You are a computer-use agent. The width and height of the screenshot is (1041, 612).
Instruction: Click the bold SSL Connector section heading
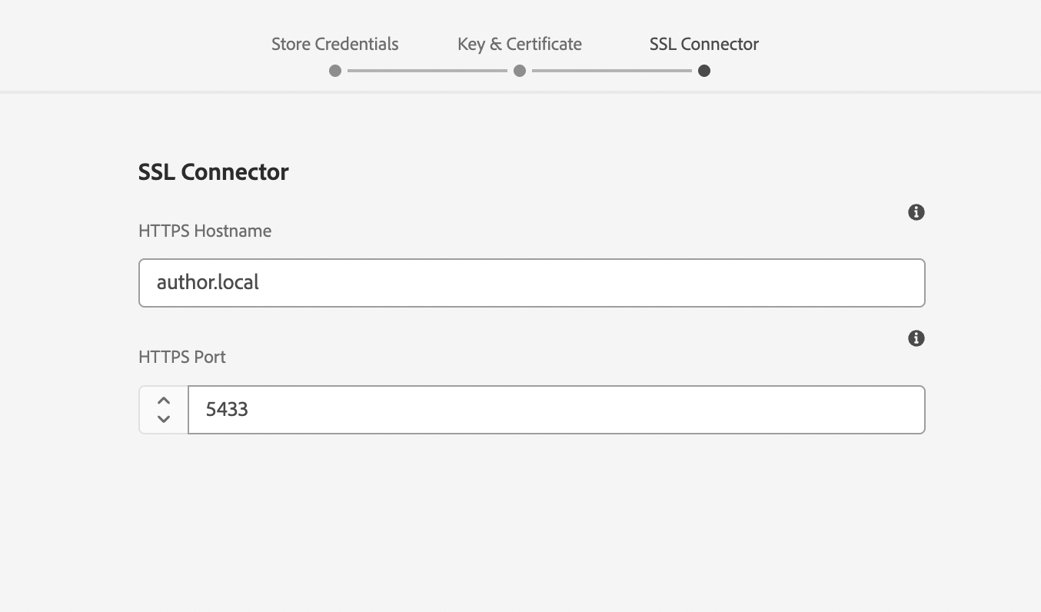(213, 171)
